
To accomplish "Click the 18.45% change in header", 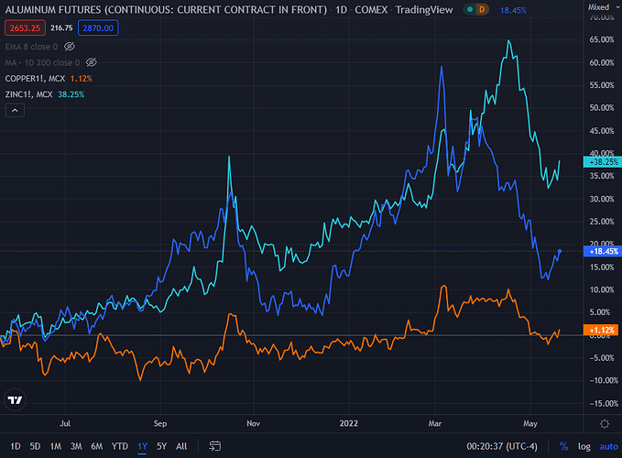I will [x=513, y=10].
